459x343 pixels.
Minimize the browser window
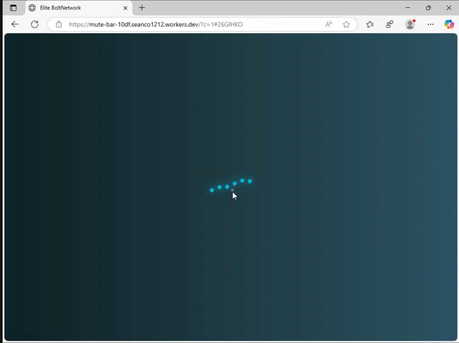(408, 8)
